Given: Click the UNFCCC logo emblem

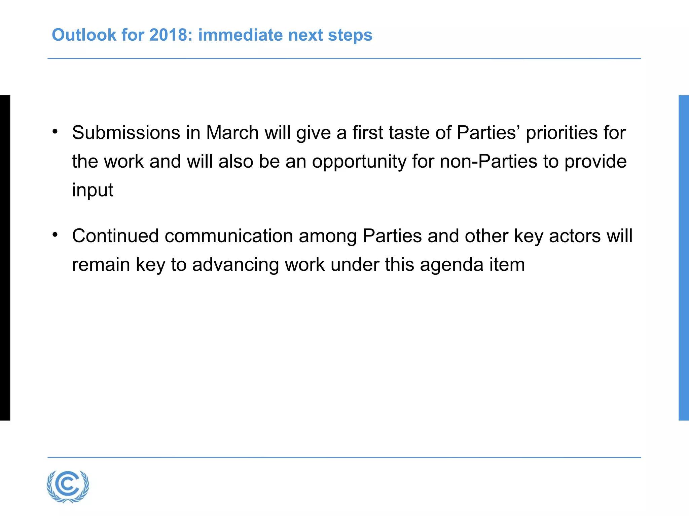Looking at the screenshot, I should [68, 486].
